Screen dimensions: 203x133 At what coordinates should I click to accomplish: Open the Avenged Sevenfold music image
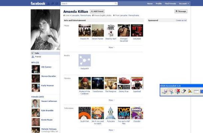tap(124, 30)
